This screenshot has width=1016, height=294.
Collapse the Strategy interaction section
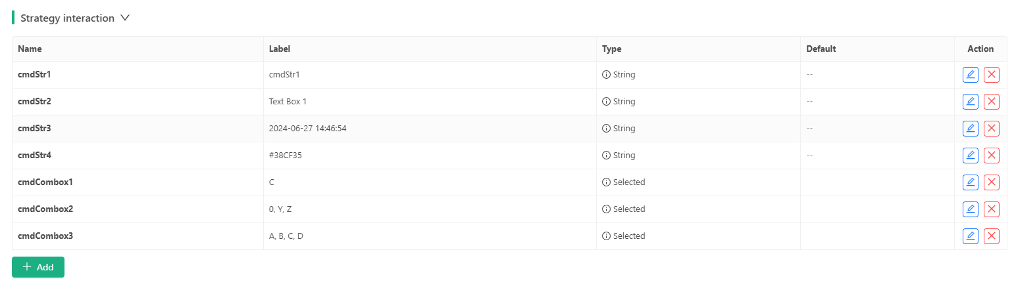(125, 18)
